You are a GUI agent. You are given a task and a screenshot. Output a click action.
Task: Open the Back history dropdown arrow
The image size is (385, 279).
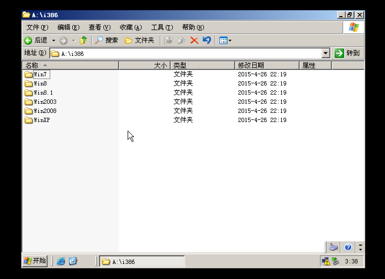pos(54,41)
